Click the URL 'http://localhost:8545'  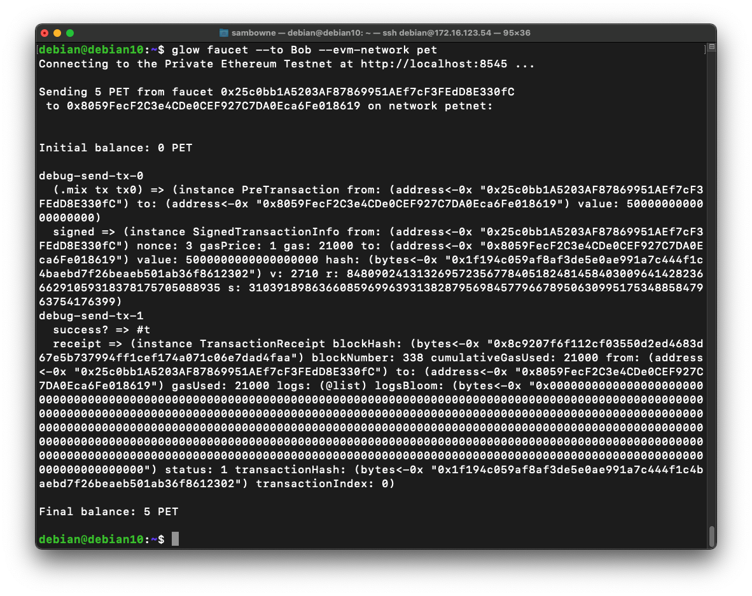pyautogui.click(x=434, y=64)
